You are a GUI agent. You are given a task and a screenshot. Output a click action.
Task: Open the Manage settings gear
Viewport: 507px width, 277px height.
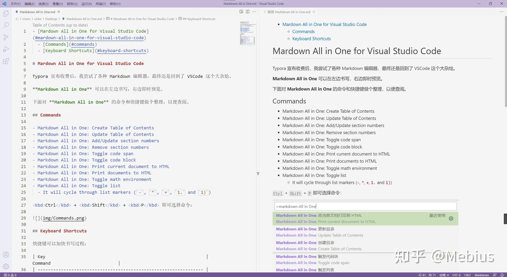(x=6, y=266)
